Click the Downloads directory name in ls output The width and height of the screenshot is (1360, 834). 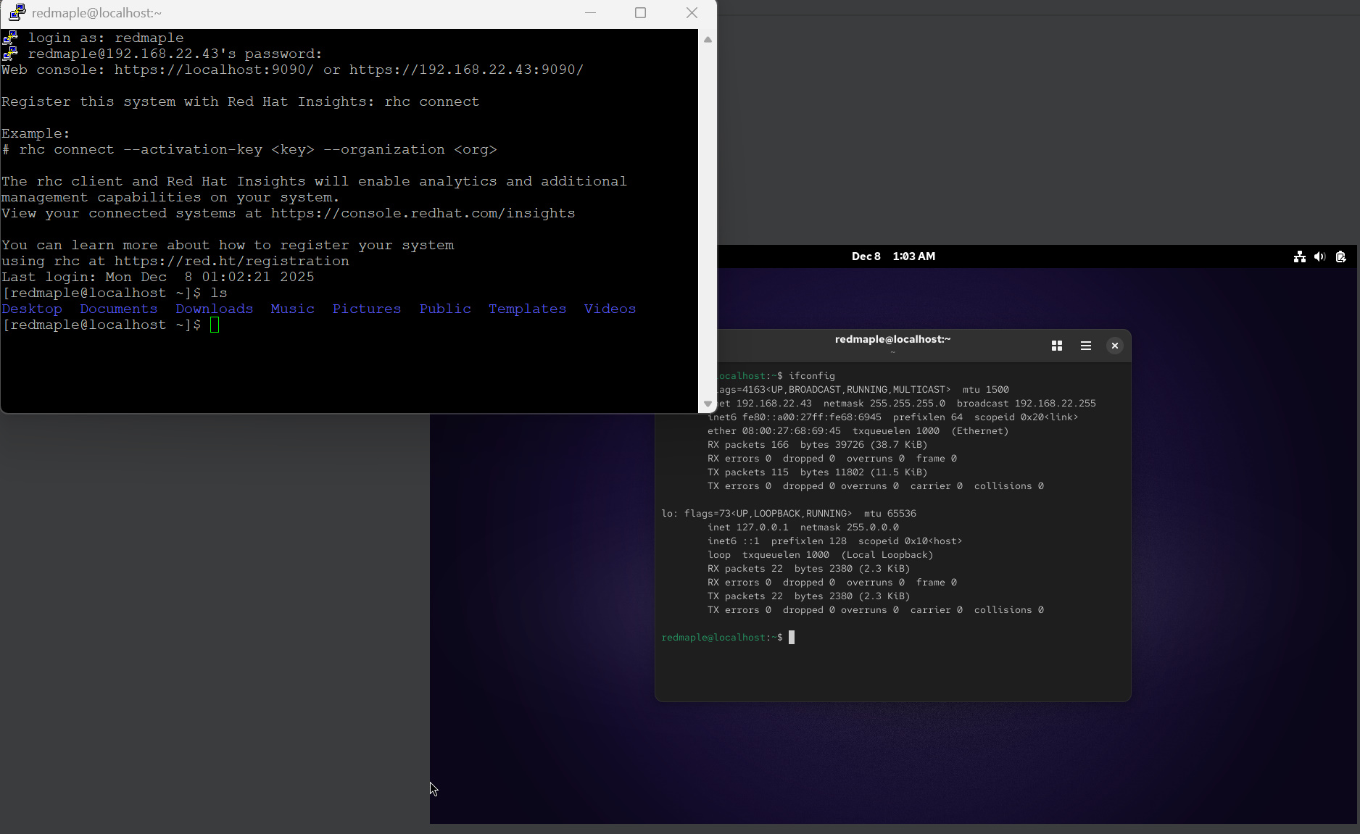pos(214,309)
